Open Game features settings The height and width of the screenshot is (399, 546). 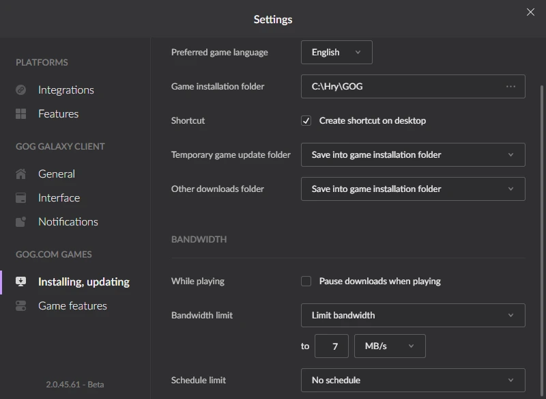coord(72,305)
